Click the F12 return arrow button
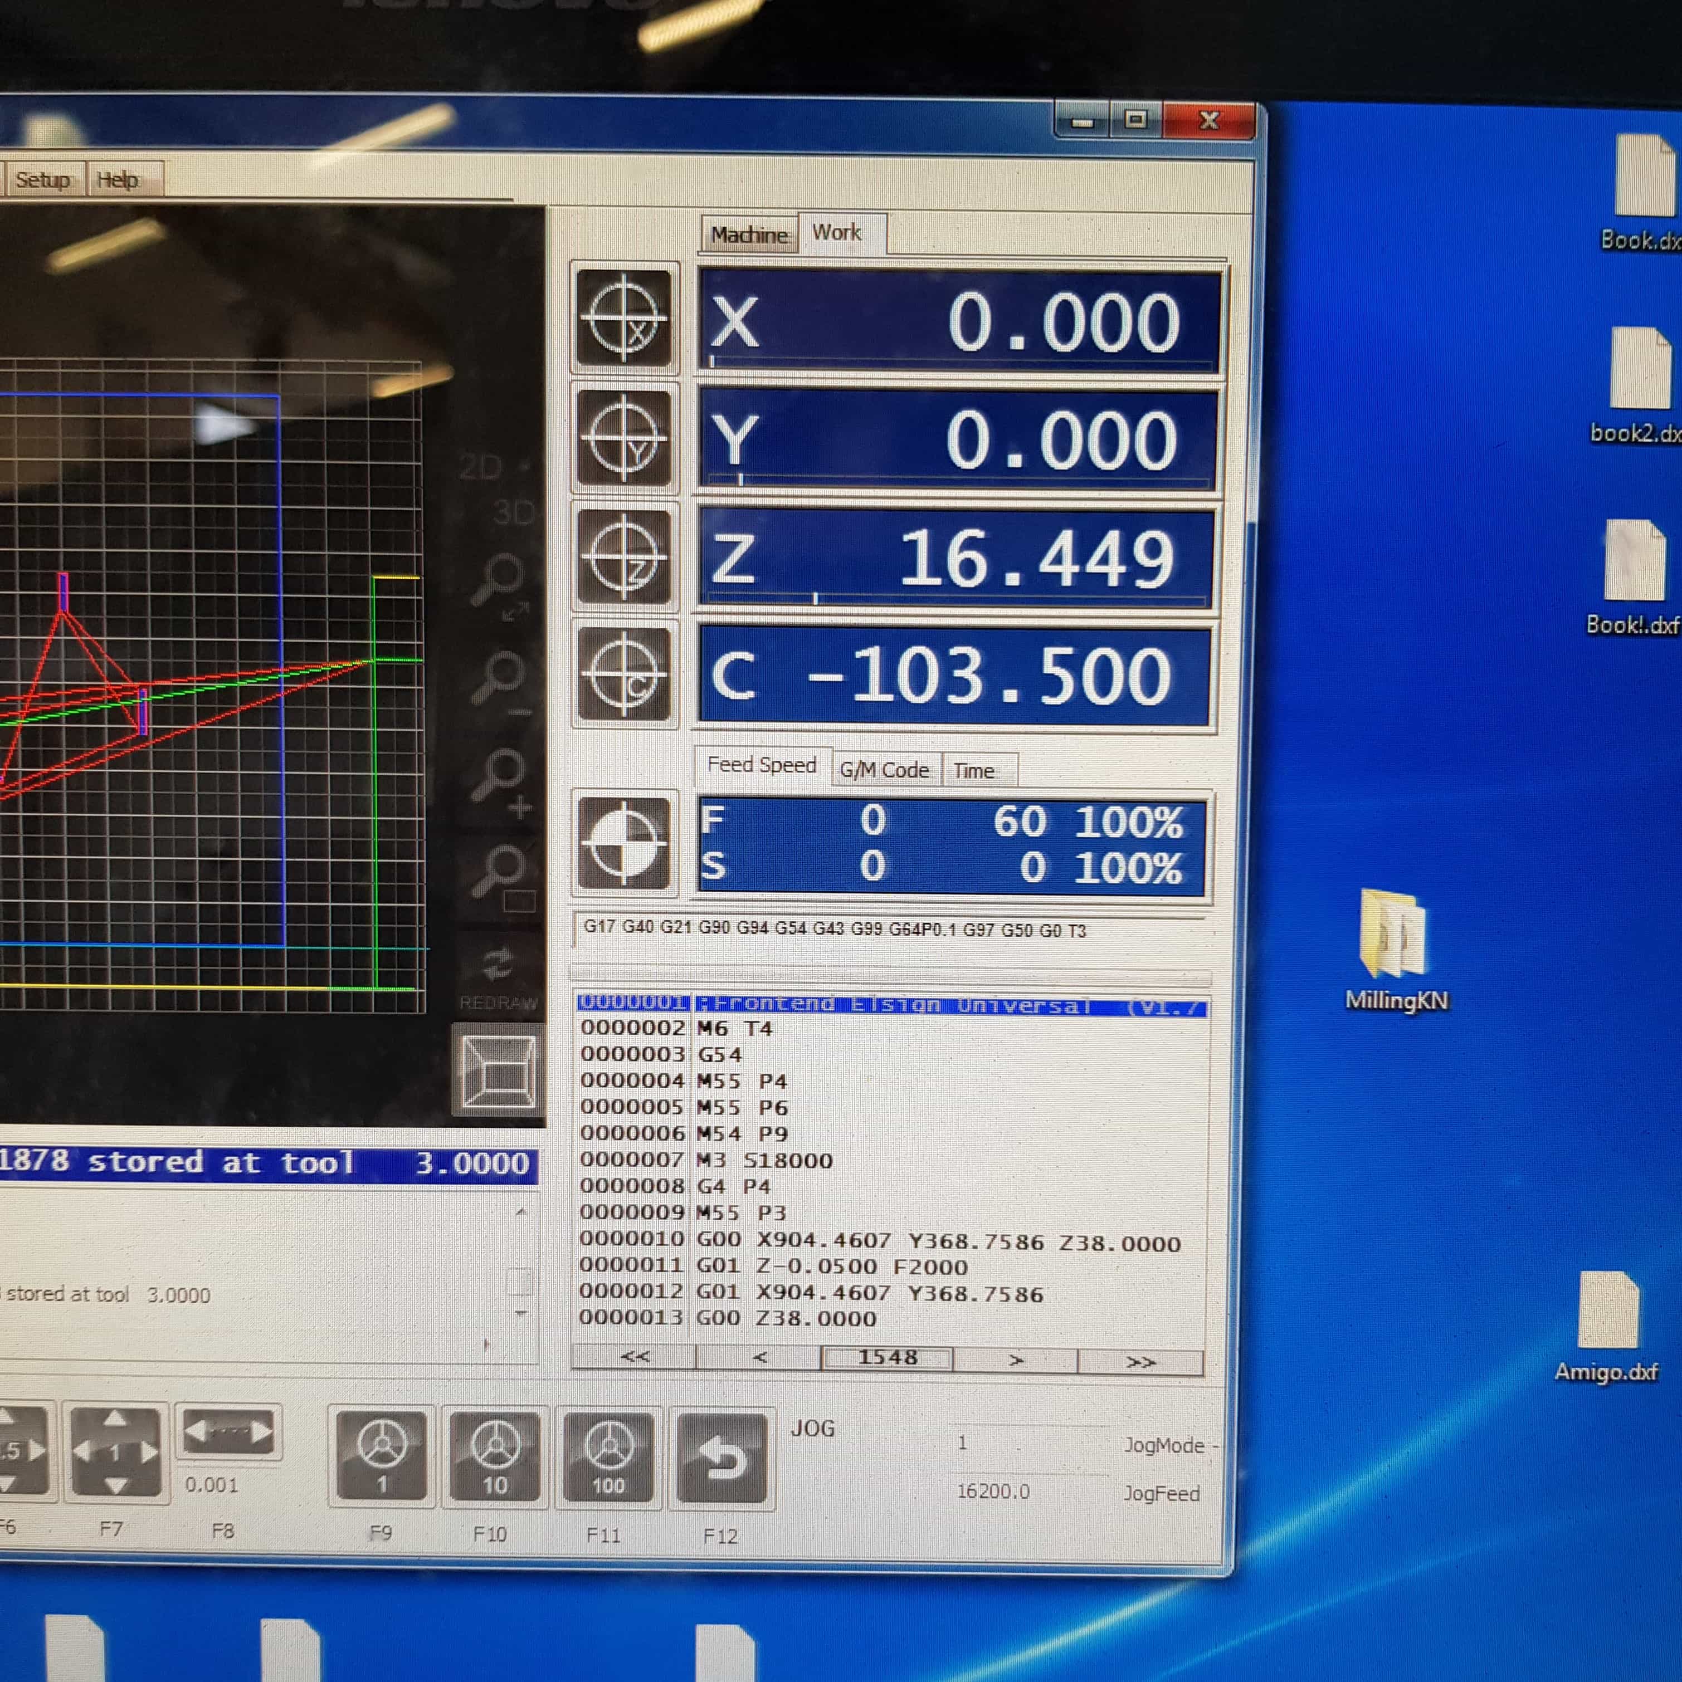Screen dimensions: 1682x1682 pos(721,1458)
